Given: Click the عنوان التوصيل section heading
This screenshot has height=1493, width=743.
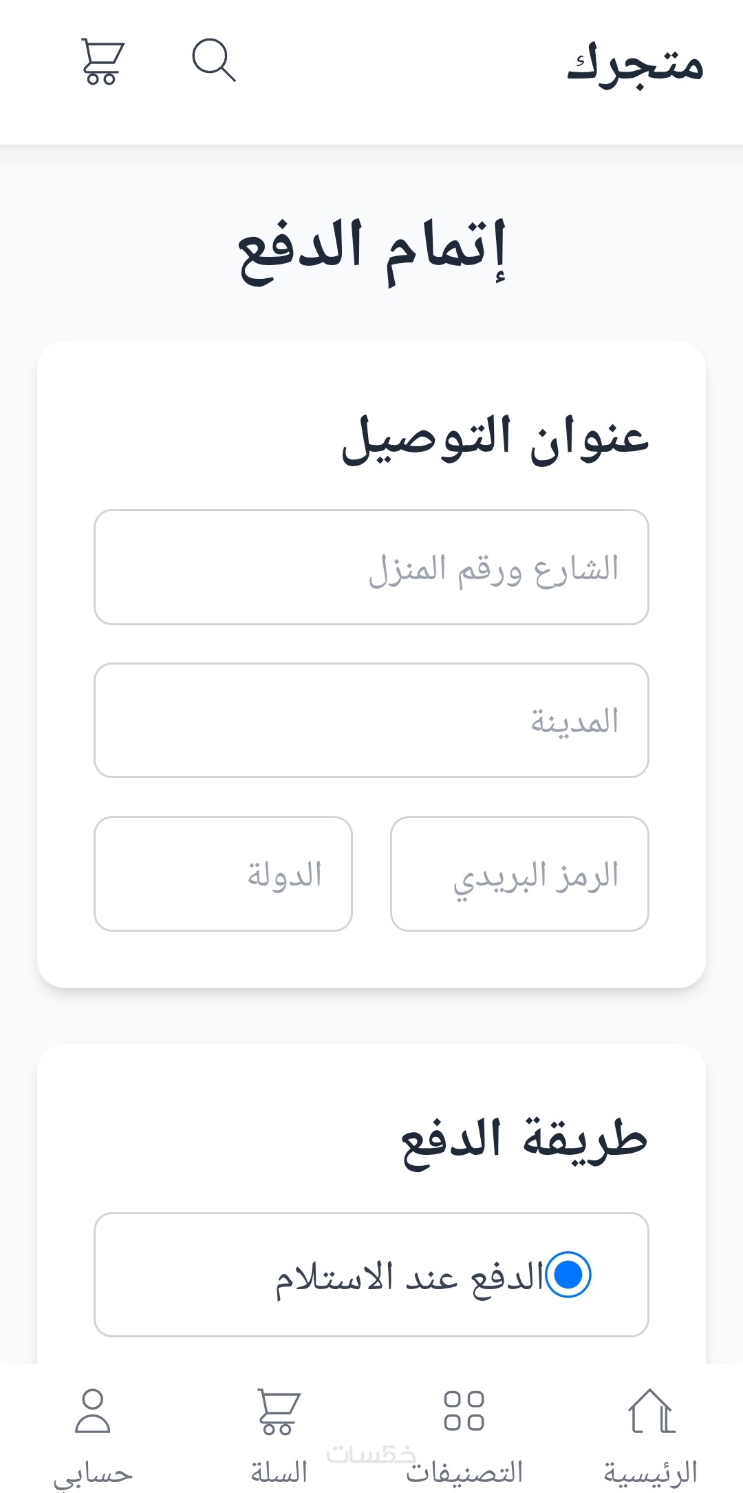Looking at the screenshot, I should click(495, 438).
